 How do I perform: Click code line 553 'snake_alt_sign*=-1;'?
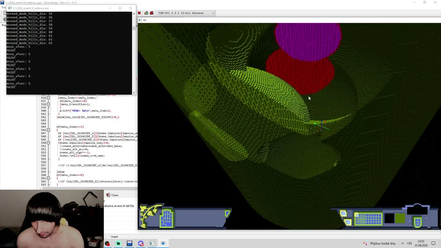point(75,153)
